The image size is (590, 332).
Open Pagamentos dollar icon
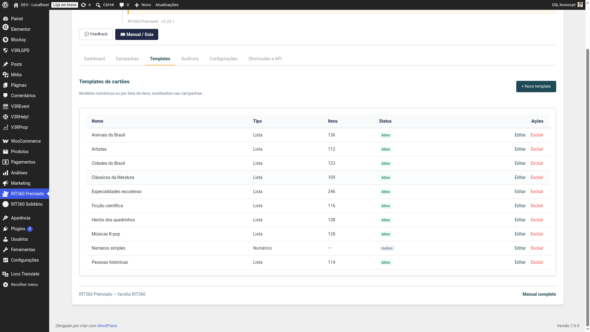click(x=6, y=162)
